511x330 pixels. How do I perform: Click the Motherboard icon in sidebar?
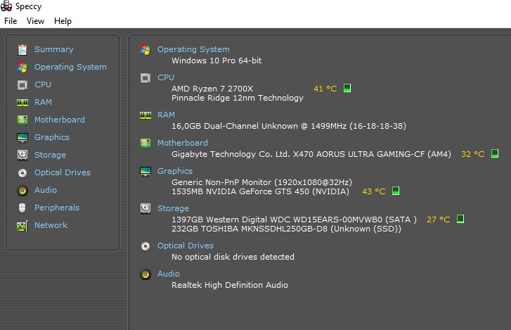point(22,120)
